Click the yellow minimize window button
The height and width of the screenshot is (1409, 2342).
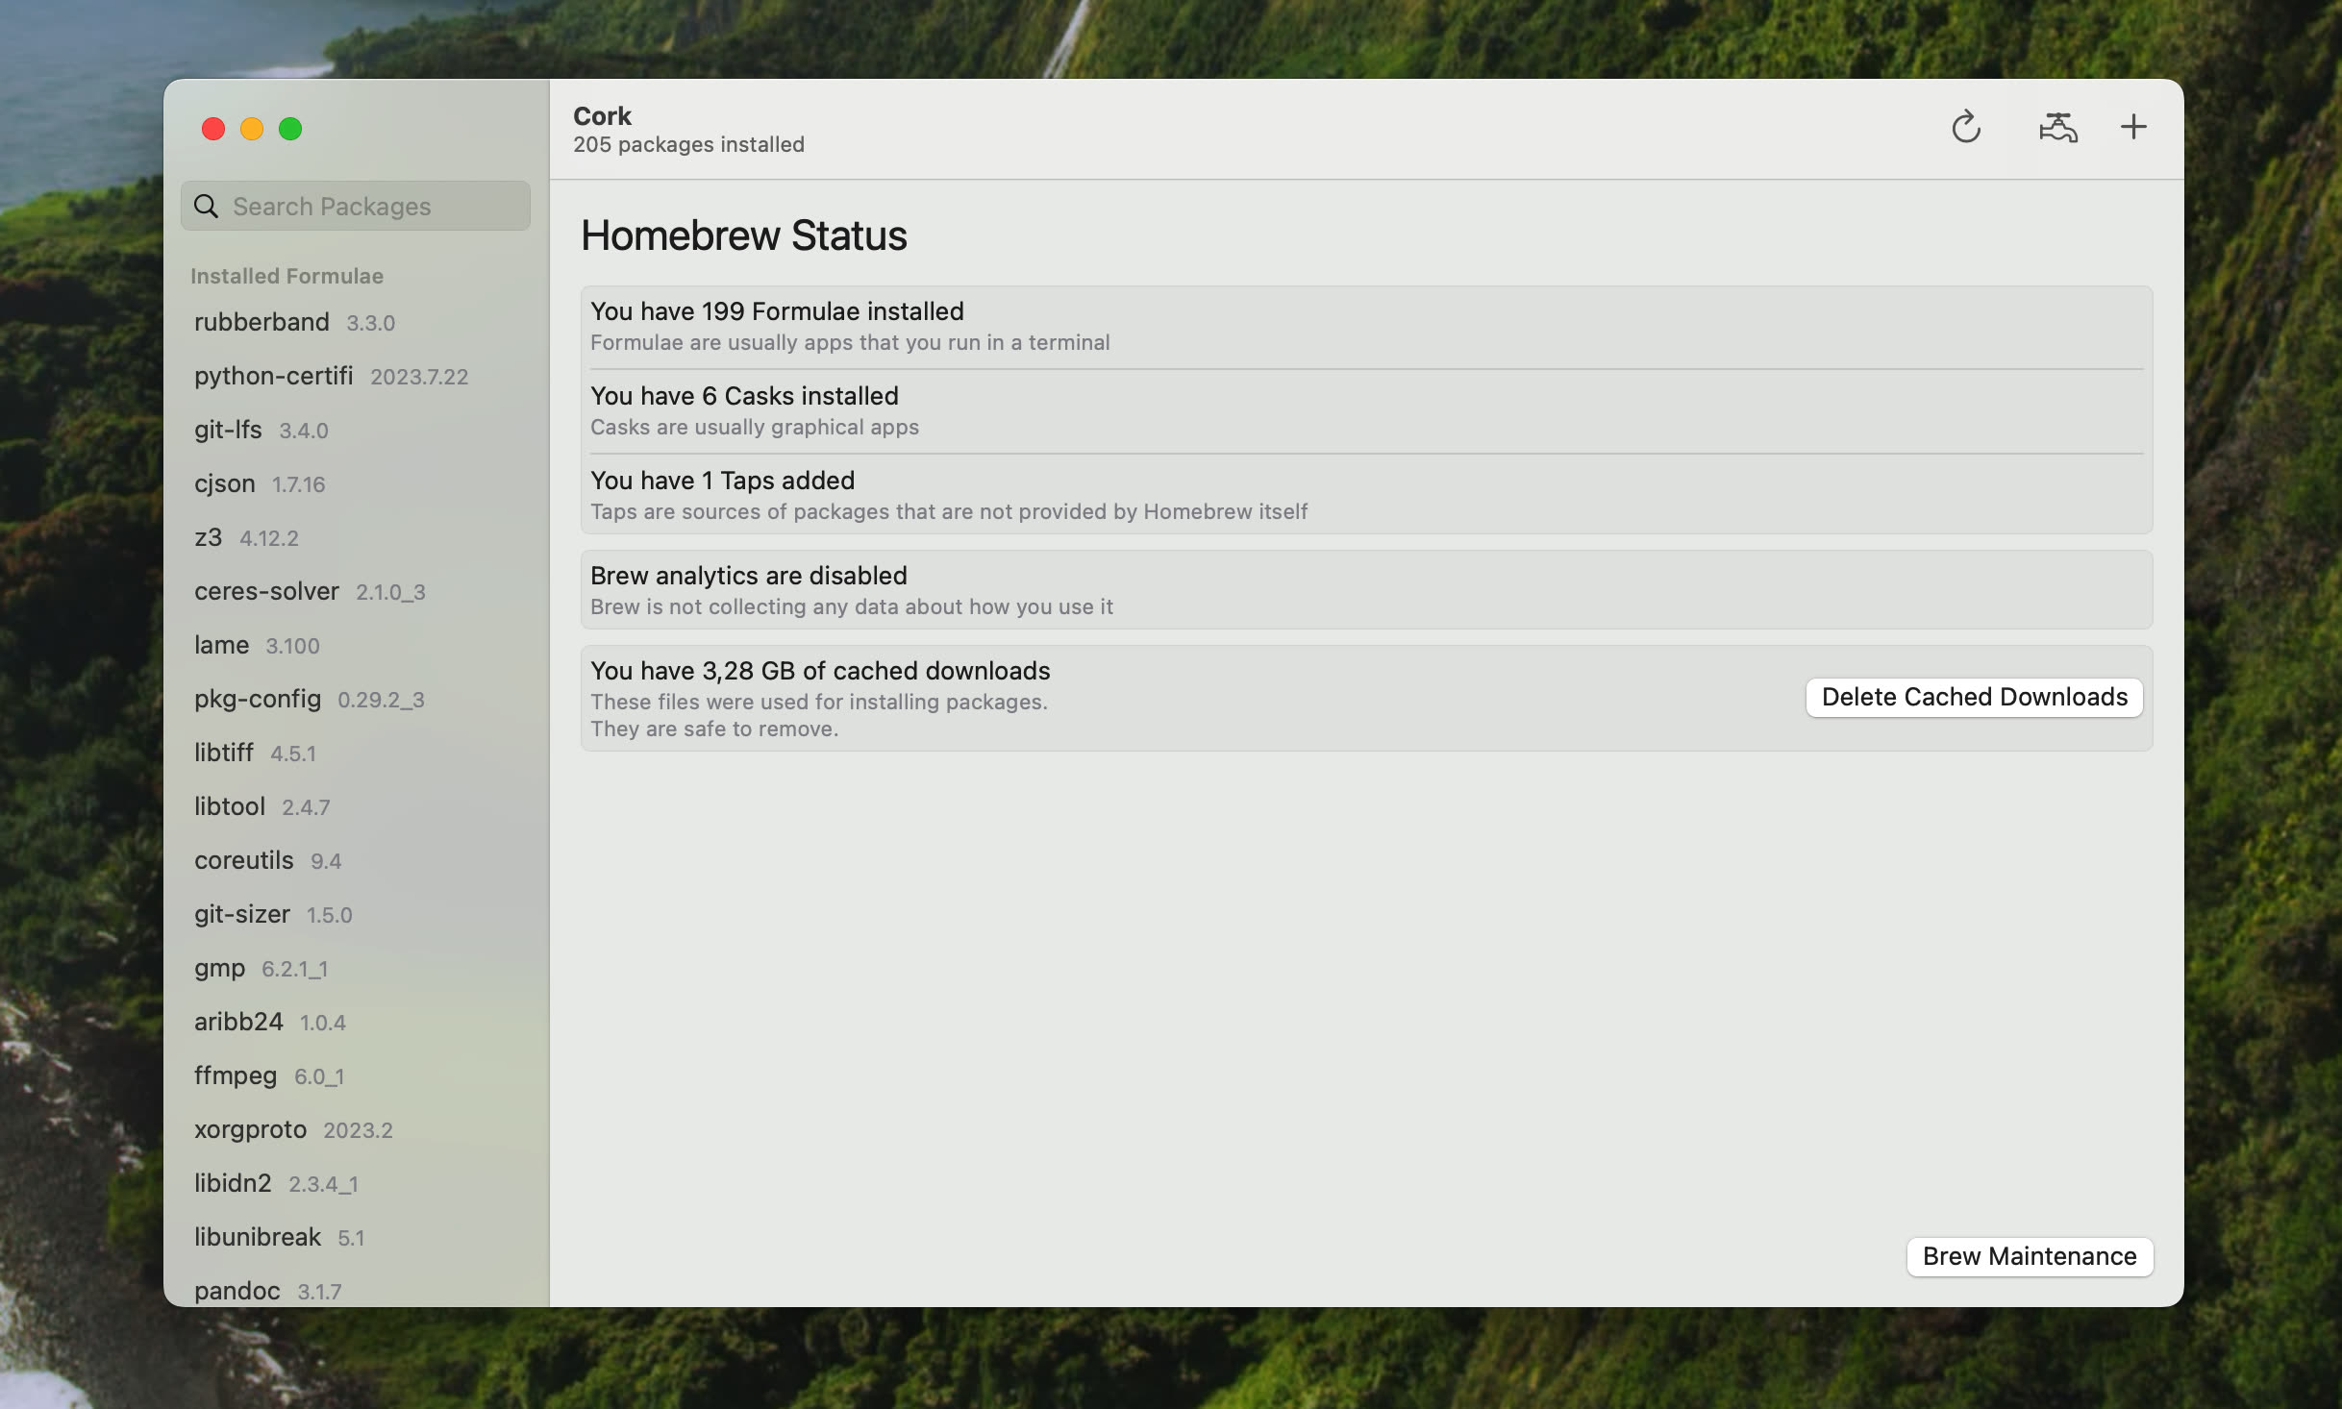coord(252,129)
